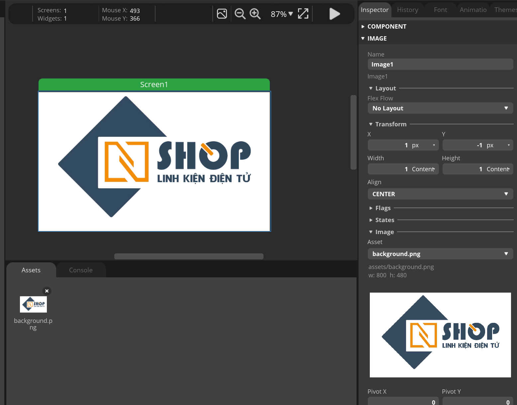Click the w: 800 h: 480 size text
The width and height of the screenshot is (517, 405).
[387, 275]
